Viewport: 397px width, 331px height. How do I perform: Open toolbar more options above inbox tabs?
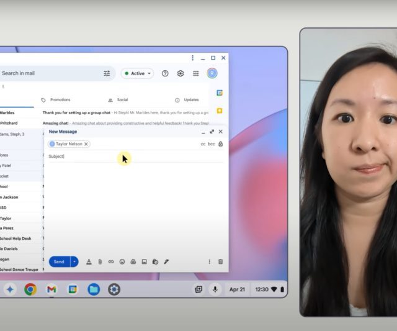[3, 87]
